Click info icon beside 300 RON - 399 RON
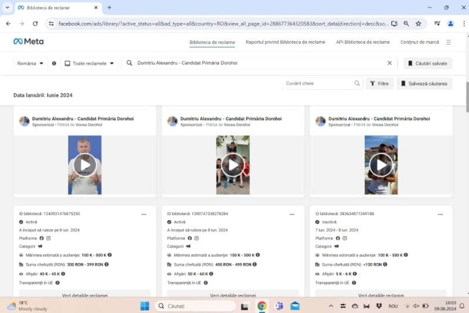Screen dimensions: 469x313 coord(107,264)
